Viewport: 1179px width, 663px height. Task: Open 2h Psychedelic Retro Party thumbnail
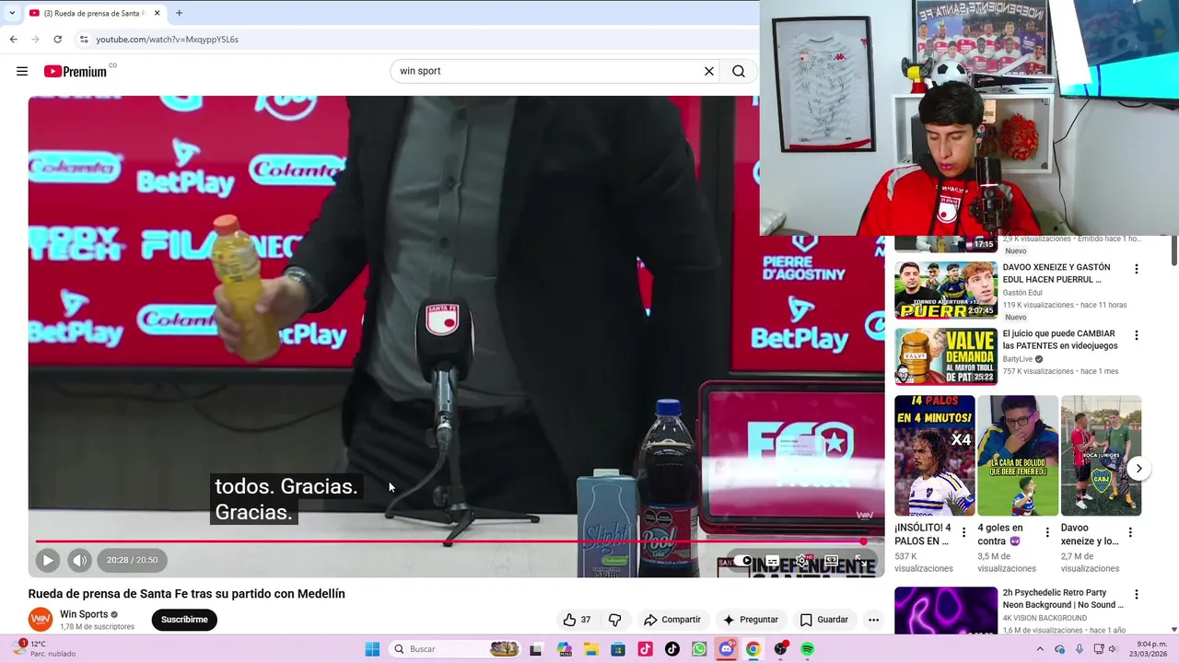point(946,611)
